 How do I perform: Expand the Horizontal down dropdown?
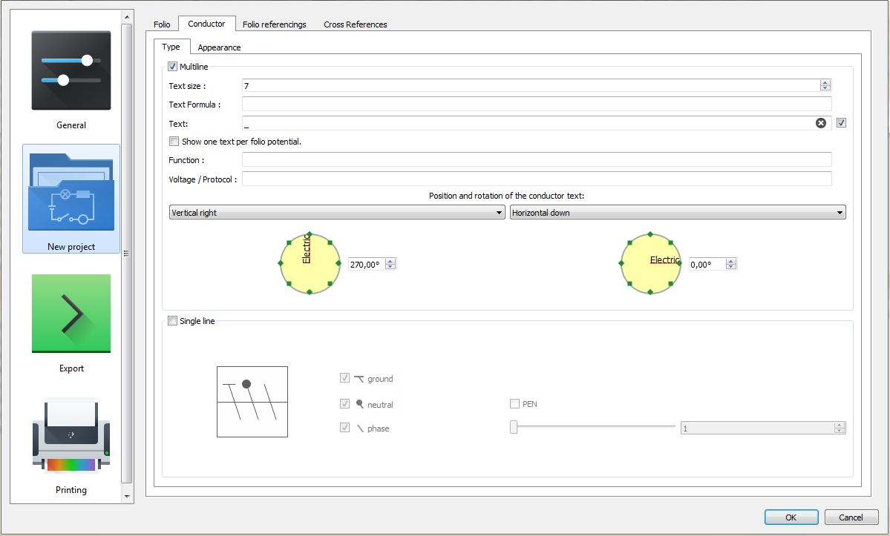point(678,213)
